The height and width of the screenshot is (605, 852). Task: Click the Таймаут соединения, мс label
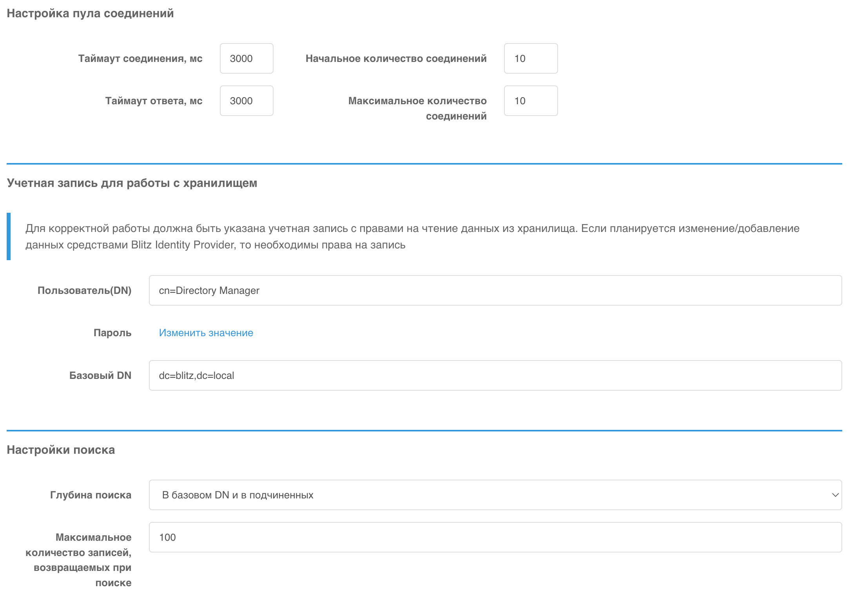coord(140,58)
